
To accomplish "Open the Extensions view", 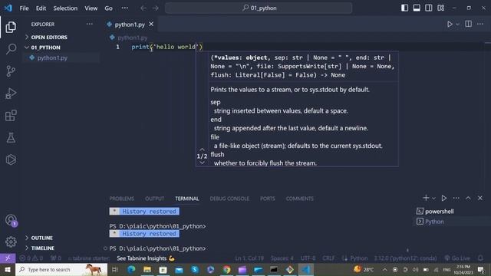I will pos(11,116).
